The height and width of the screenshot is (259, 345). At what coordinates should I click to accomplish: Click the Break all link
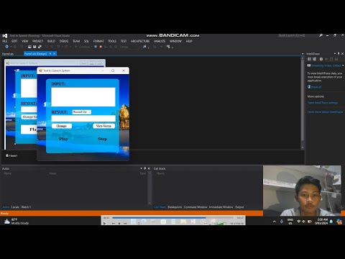click(316, 87)
